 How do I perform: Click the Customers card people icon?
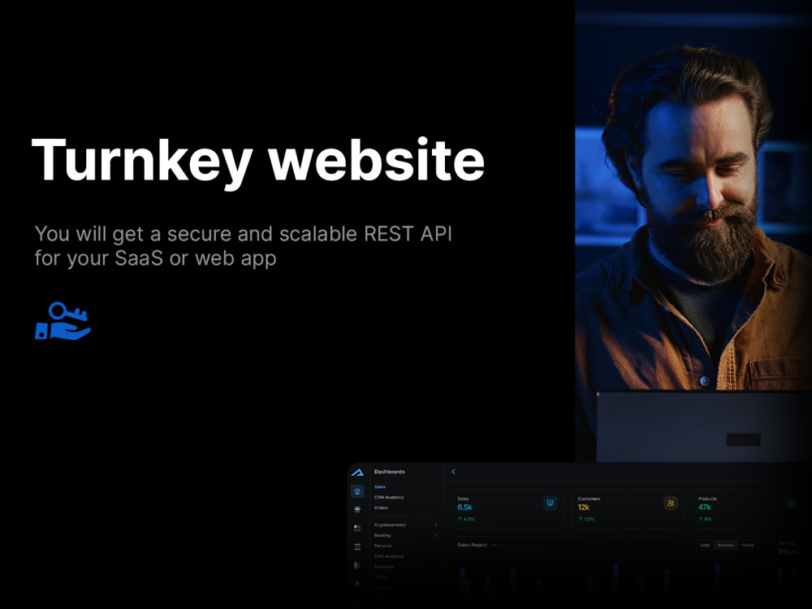(671, 503)
